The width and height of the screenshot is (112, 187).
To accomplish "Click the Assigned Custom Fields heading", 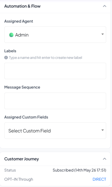I will point(26,117).
